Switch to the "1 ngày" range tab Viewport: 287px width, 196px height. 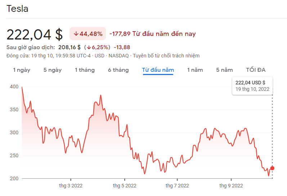click(22, 70)
